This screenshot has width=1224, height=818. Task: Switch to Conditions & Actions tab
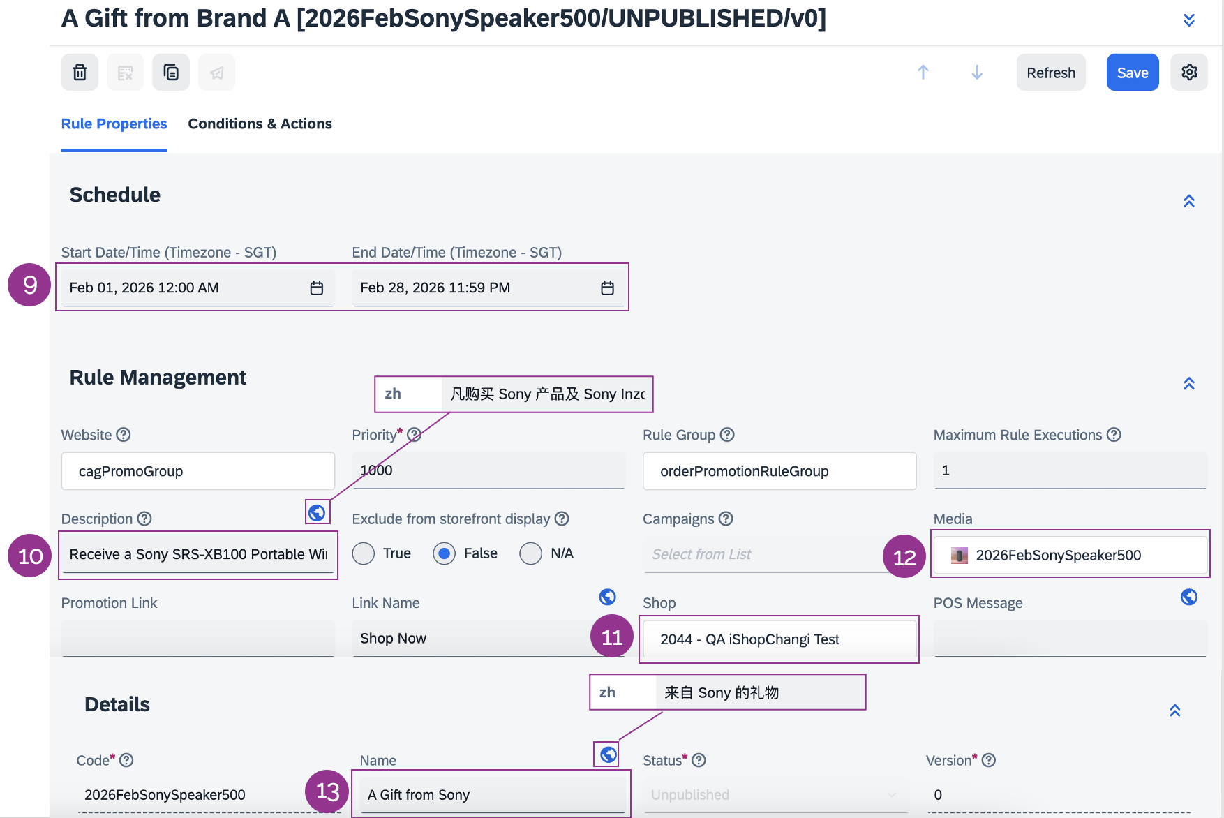pos(260,124)
